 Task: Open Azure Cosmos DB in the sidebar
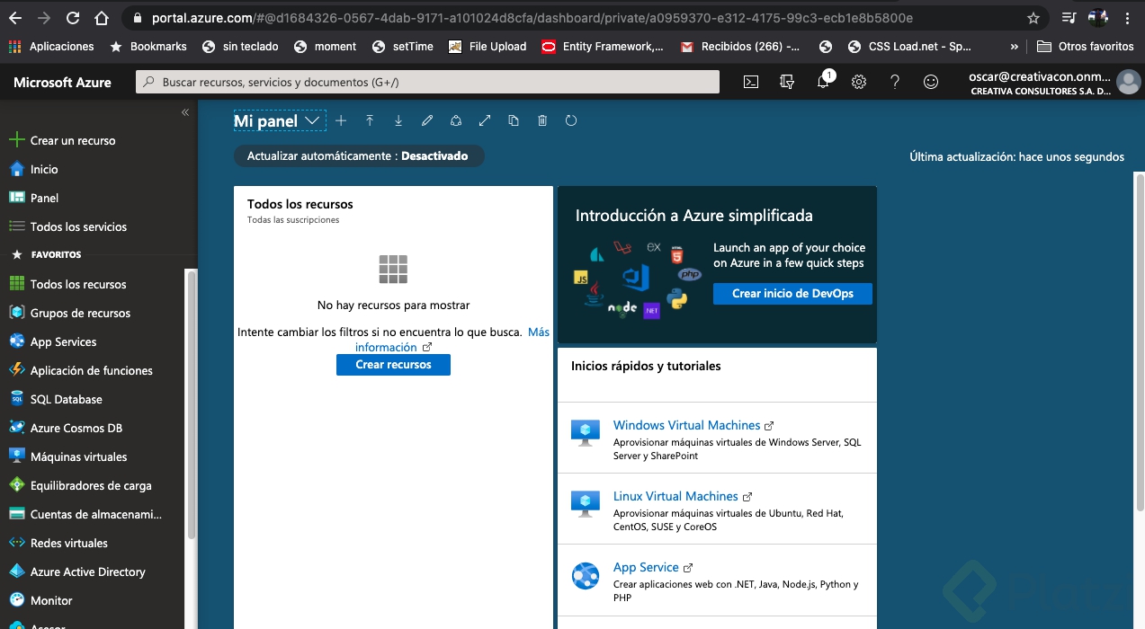[x=76, y=428]
